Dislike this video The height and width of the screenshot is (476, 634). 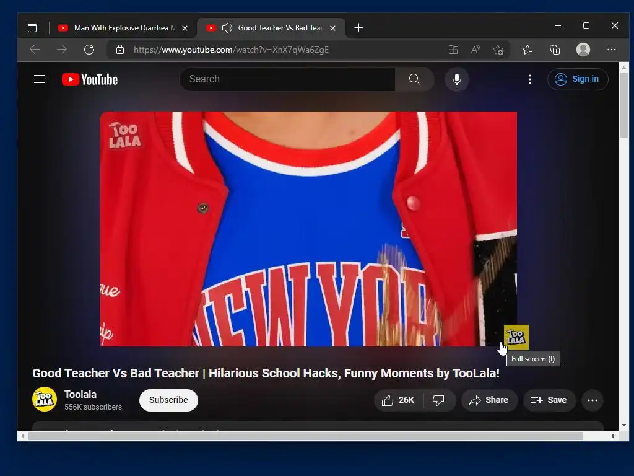point(439,400)
